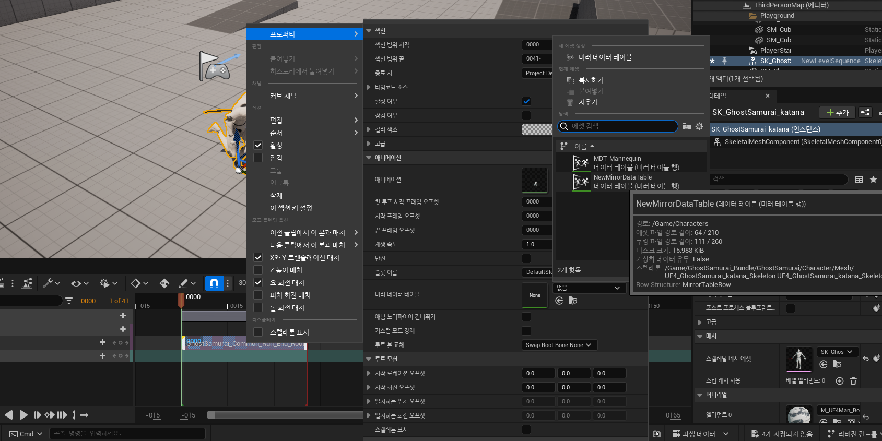The height and width of the screenshot is (441, 882).
Task: Toggle the sequencer snapping magnet icon
Action: 214,283
